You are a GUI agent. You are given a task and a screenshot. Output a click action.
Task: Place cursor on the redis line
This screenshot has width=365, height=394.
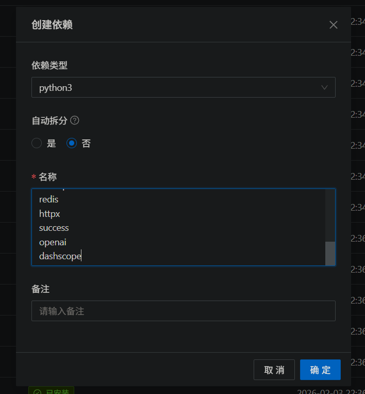pos(49,199)
